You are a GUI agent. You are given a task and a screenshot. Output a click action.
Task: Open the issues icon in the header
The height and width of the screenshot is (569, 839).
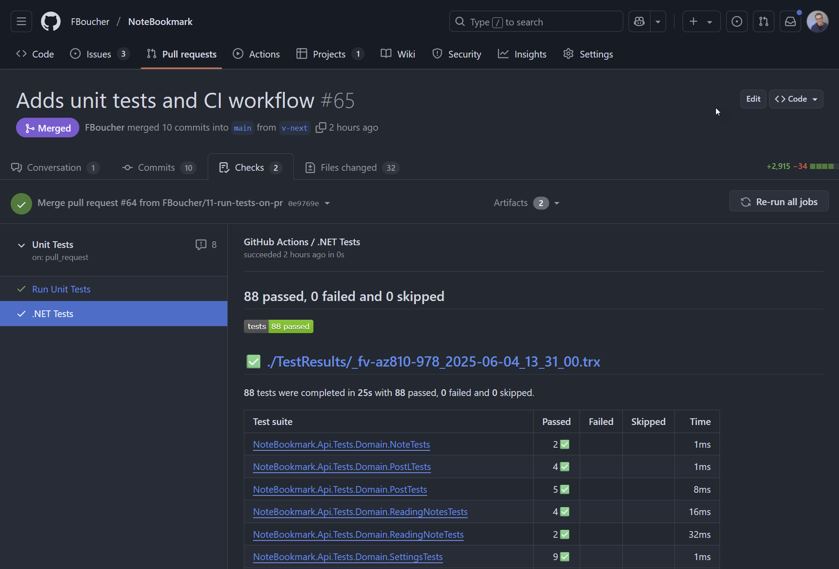pos(737,21)
